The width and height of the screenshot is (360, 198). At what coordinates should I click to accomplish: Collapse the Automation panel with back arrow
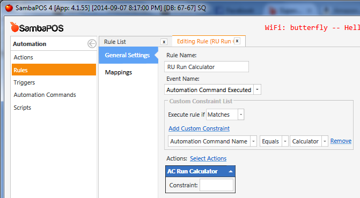[92, 43]
